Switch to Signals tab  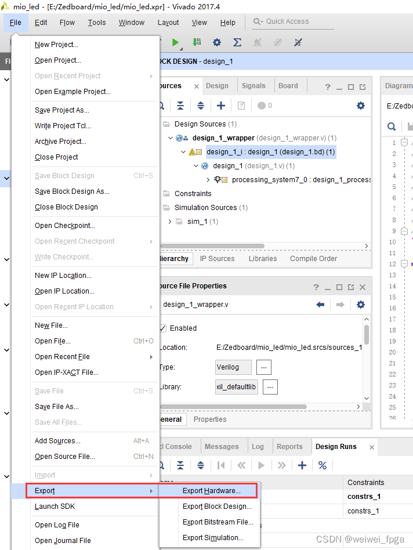(253, 86)
